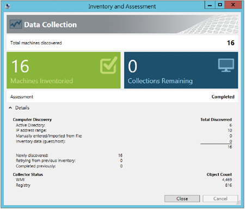This screenshot has width=245, height=209.
Task: Click the Assessment Completed status row
Action: [122, 97]
